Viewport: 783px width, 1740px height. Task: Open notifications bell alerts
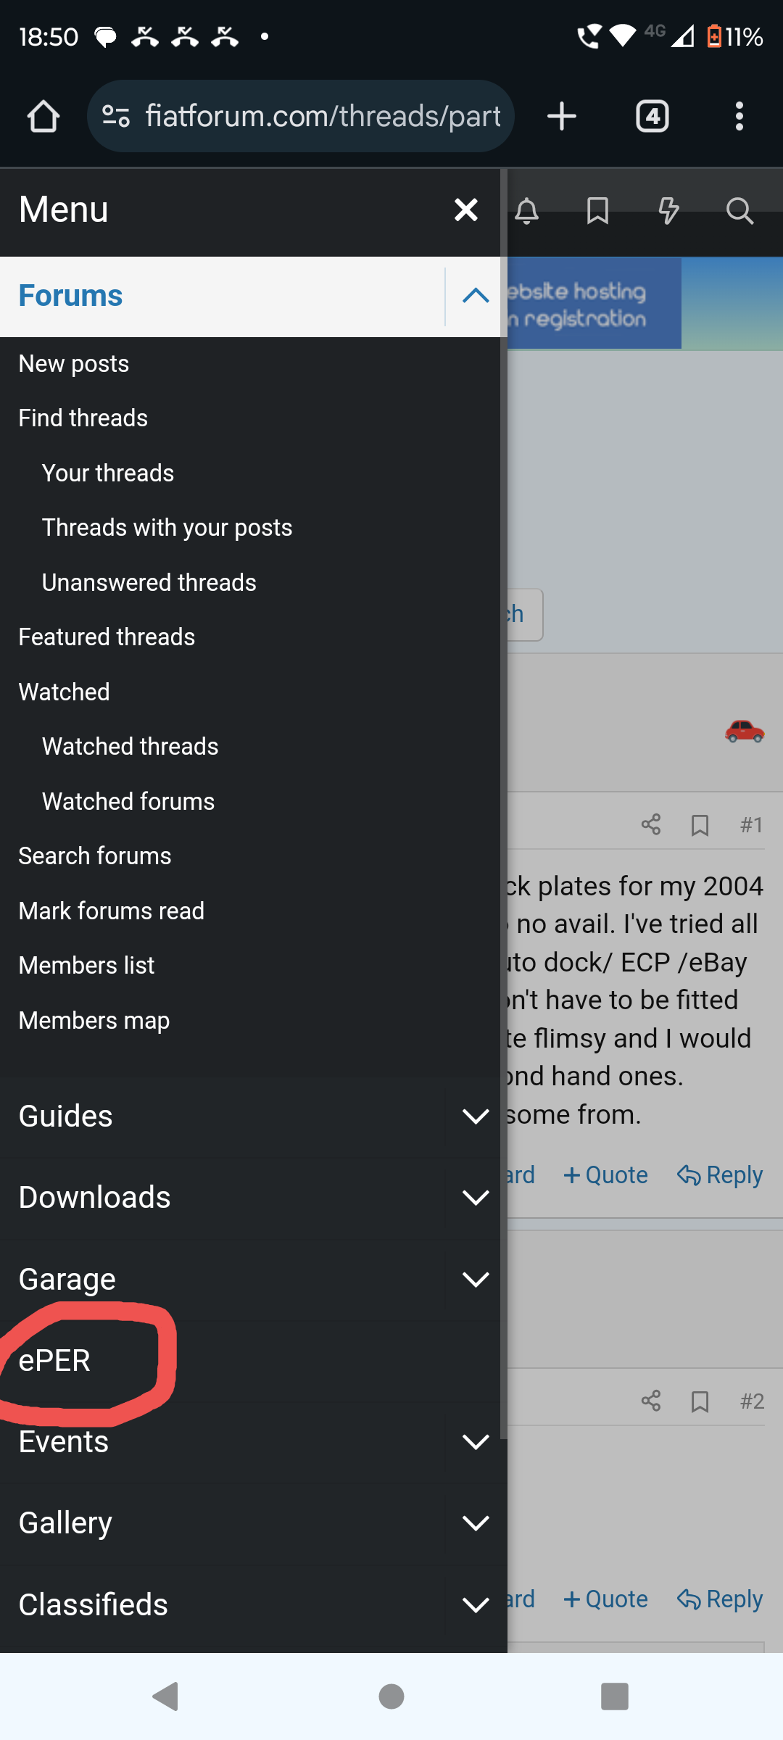(527, 211)
